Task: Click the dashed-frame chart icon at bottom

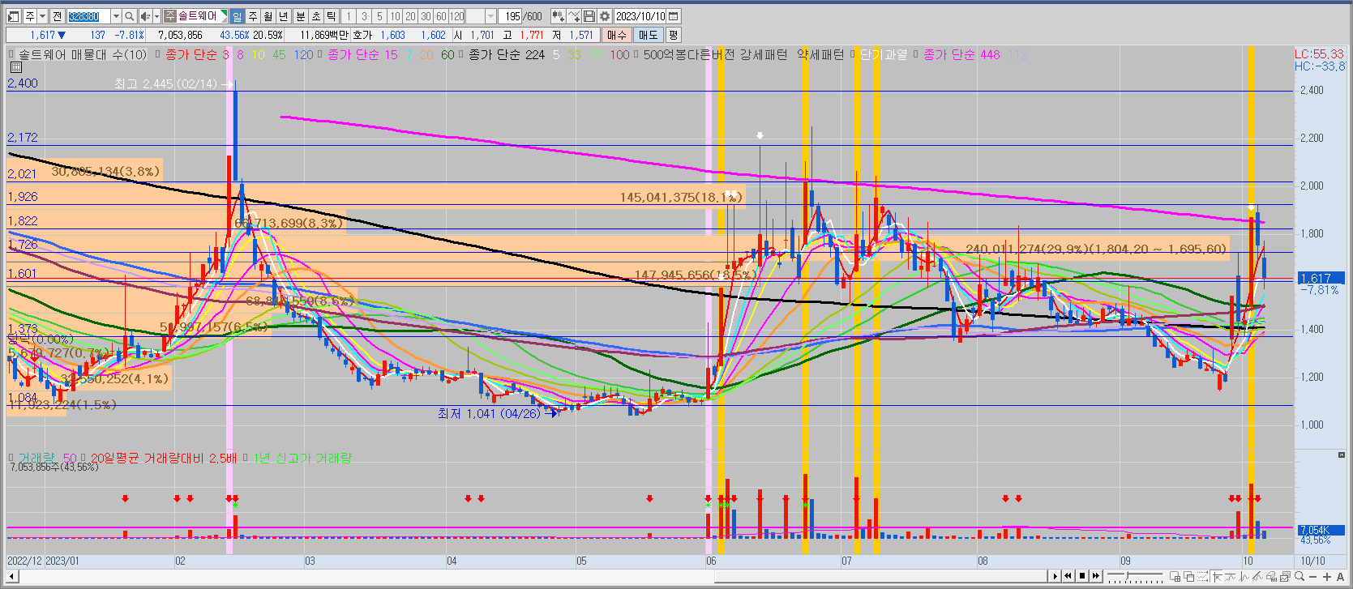Action: (x=1202, y=576)
